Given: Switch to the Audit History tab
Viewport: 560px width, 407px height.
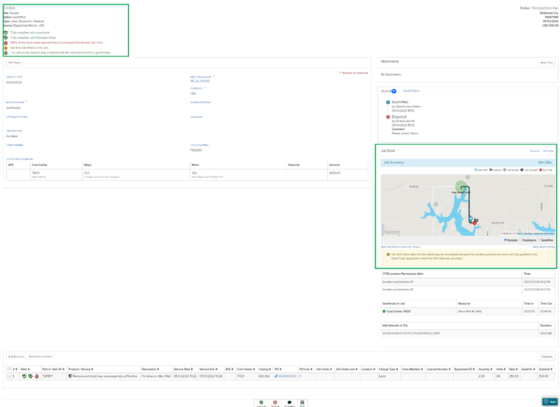Looking at the screenshot, I should coord(411,91).
